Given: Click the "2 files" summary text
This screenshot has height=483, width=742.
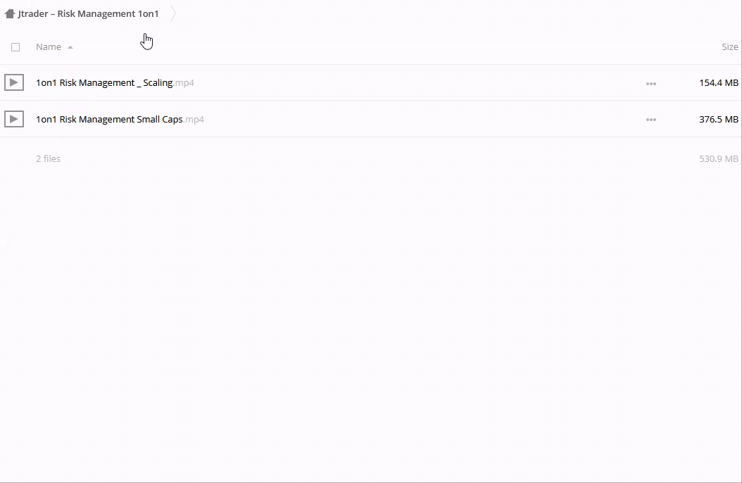Looking at the screenshot, I should click(48, 158).
